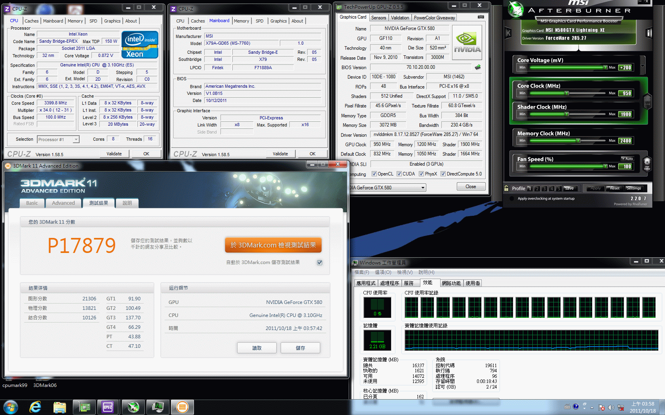665x415 pixels.
Task: Uncheck automatic save results to 3DMark.com
Action: point(319,262)
